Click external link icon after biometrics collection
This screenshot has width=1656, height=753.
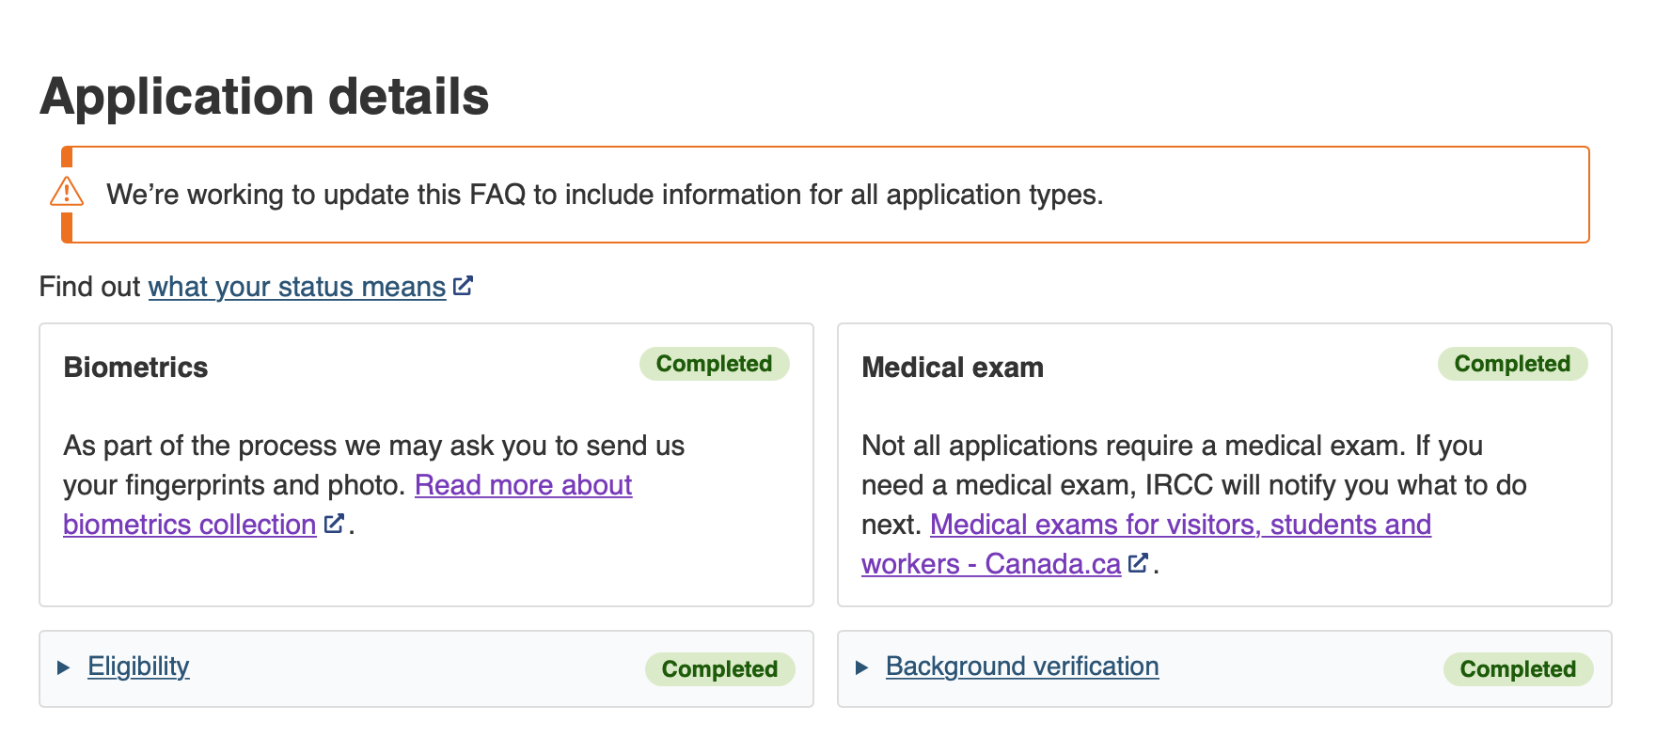pyautogui.click(x=334, y=524)
